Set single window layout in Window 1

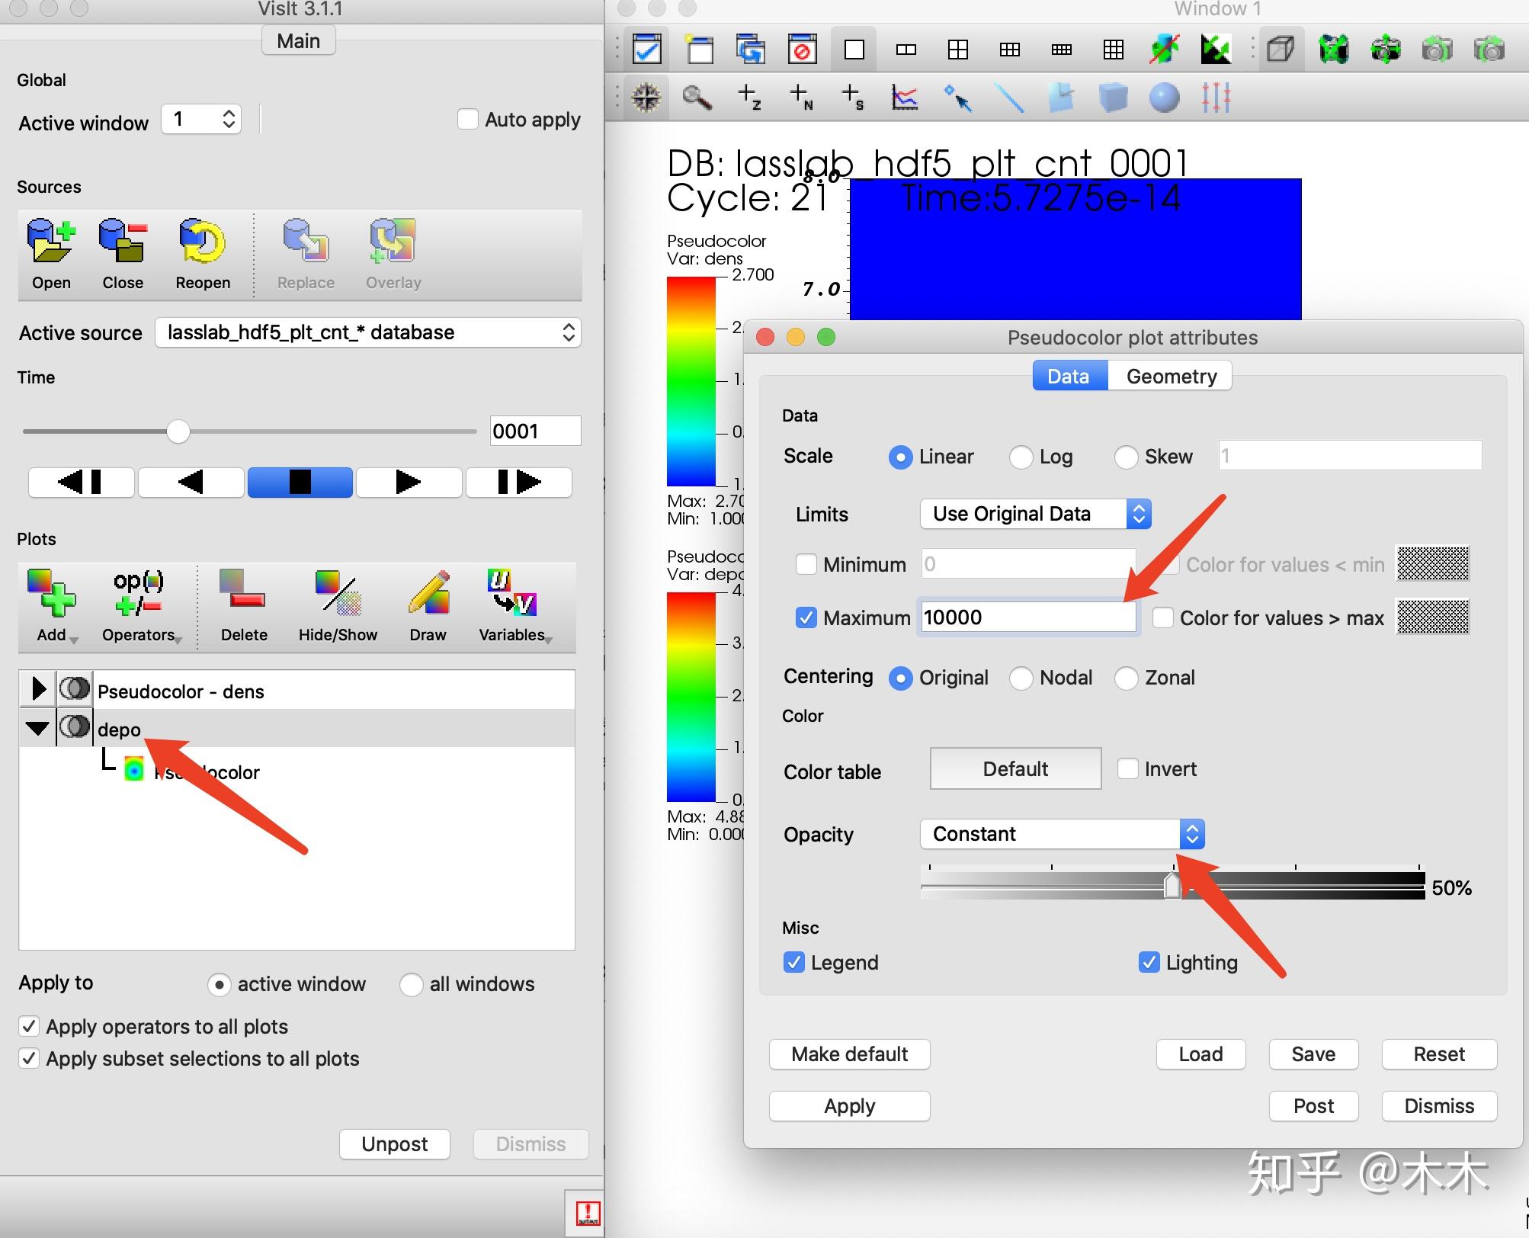854,50
